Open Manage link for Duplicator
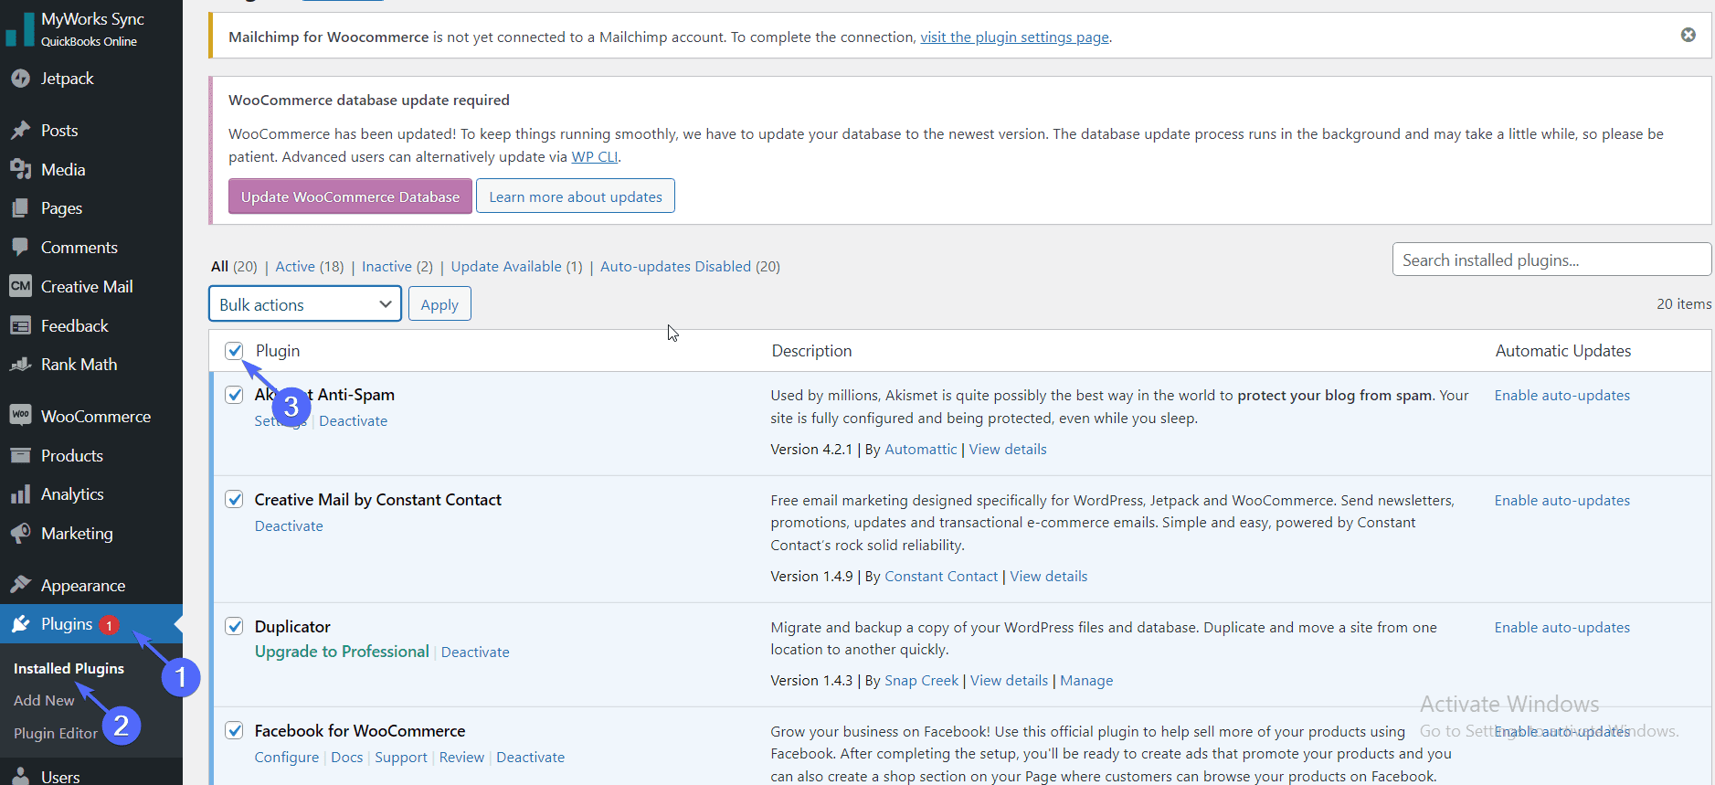This screenshot has width=1715, height=785. 1086,680
